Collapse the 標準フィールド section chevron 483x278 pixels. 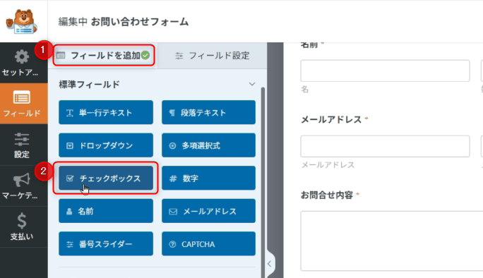tap(252, 84)
